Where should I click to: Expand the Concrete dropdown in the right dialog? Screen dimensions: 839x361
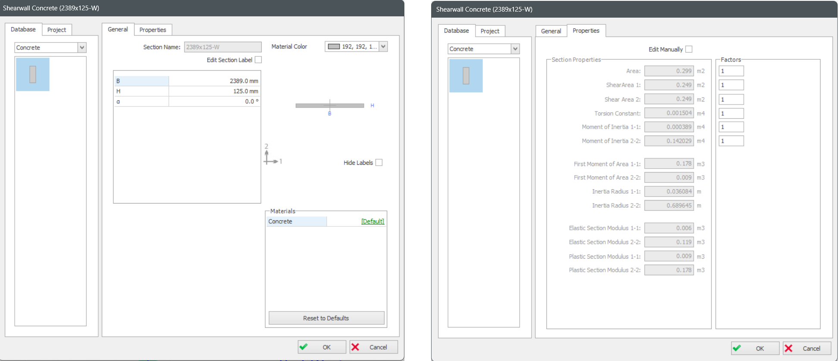[515, 49]
